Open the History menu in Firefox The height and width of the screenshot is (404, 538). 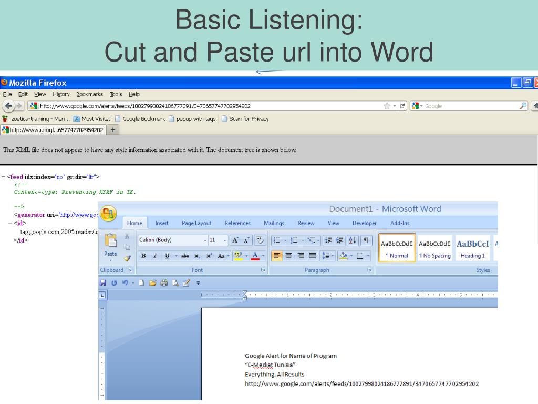coord(61,94)
